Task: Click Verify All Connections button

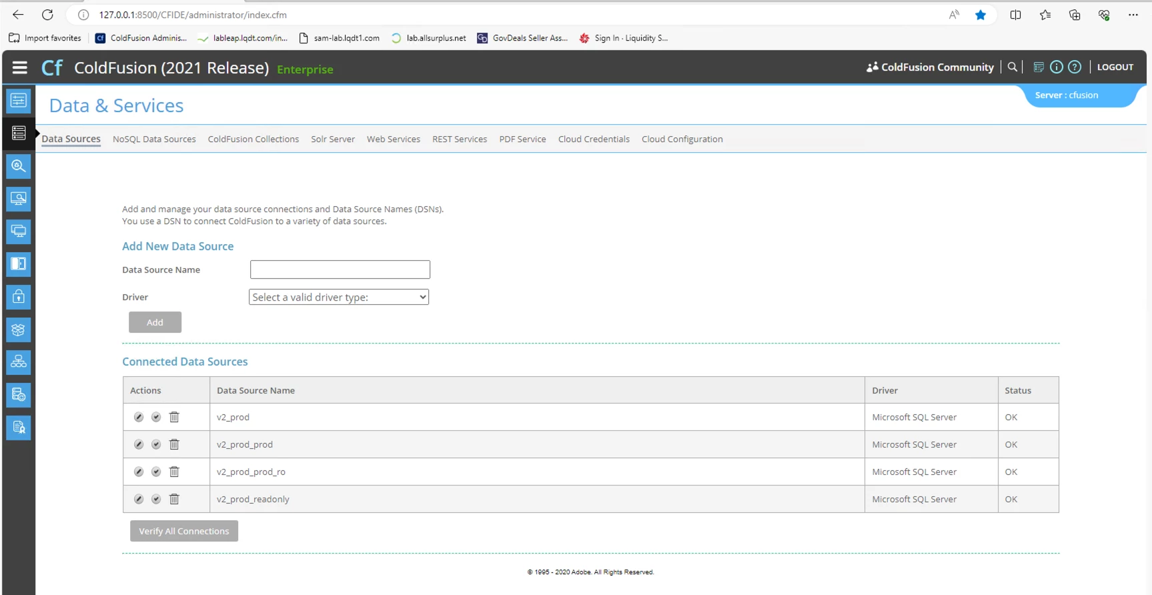Action: pyautogui.click(x=184, y=531)
